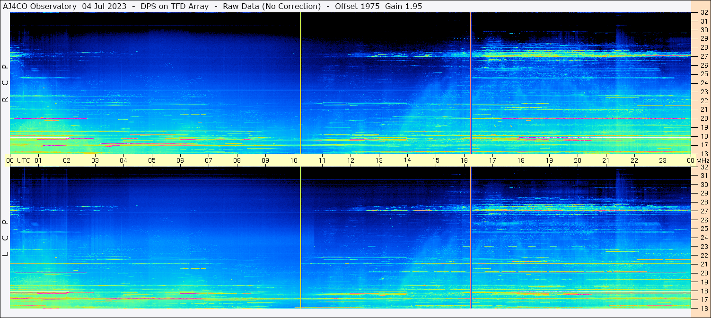Click the 19 hour label on time axis

[x=549, y=160]
